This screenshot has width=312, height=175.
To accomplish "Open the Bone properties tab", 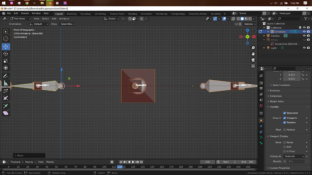I will (261, 143).
